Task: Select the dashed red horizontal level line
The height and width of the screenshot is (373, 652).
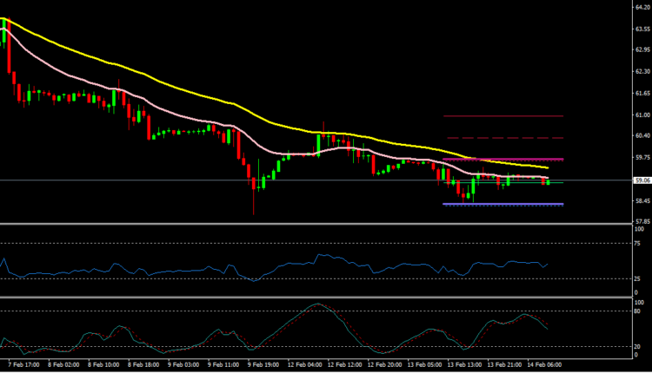Action: pos(504,138)
